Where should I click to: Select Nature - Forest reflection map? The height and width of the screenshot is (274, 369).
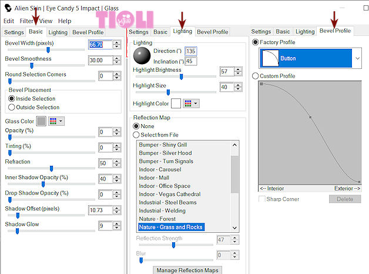click(x=157, y=219)
